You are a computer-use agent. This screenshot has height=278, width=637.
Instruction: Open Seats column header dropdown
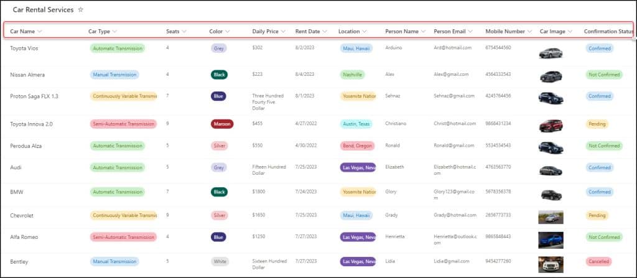point(184,31)
